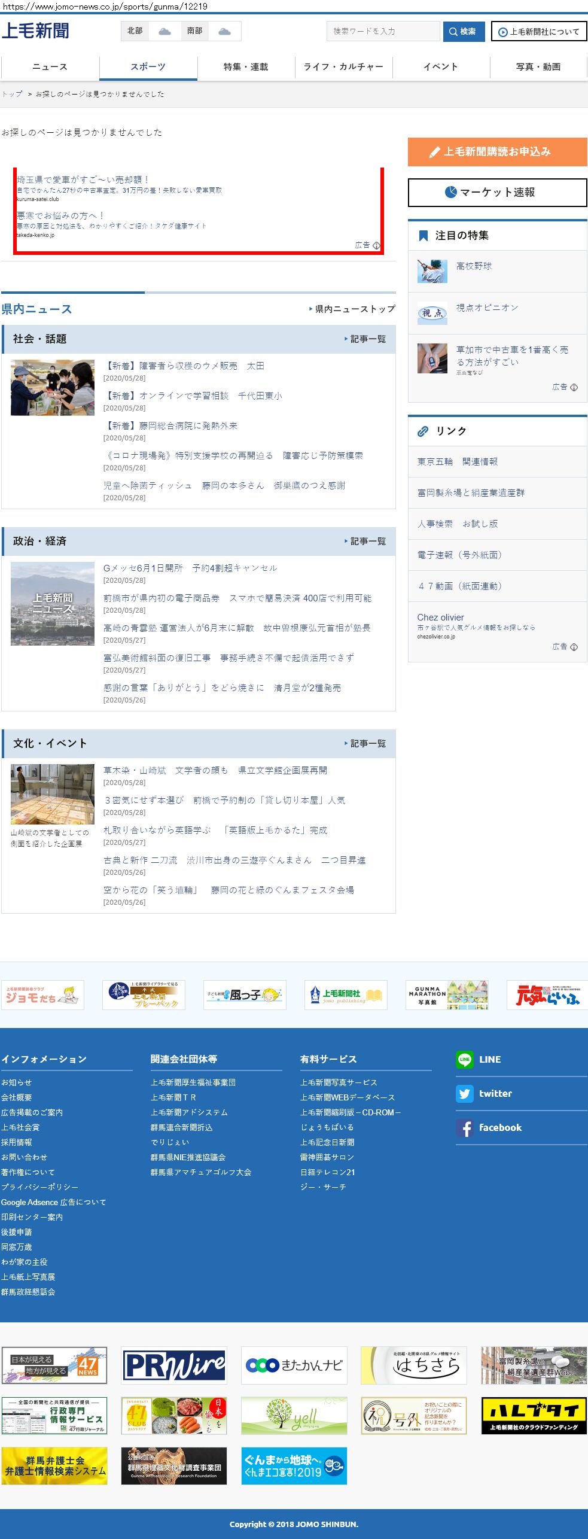588x1539 pixels.
Task: Click the Facebook icon in footer
Action: (465, 1127)
